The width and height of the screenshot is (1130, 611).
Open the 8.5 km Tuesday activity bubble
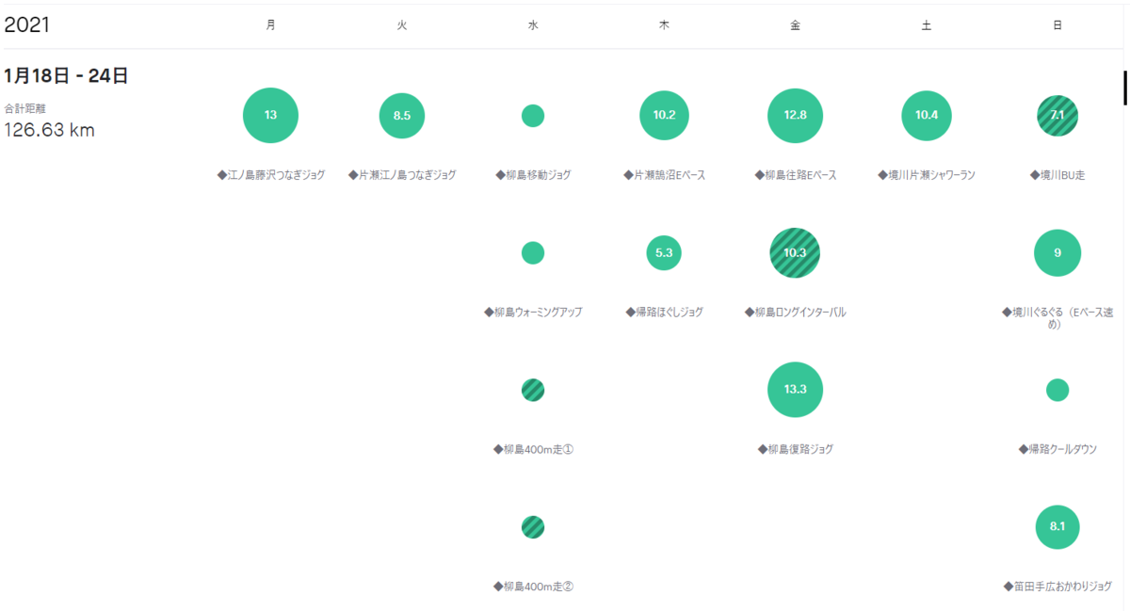pyautogui.click(x=402, y=116)
